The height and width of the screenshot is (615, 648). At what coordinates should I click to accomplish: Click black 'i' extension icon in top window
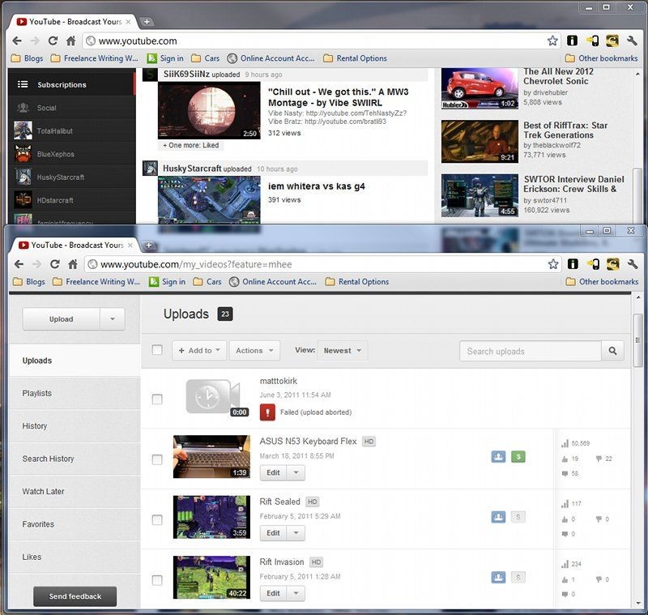[572, 41]
